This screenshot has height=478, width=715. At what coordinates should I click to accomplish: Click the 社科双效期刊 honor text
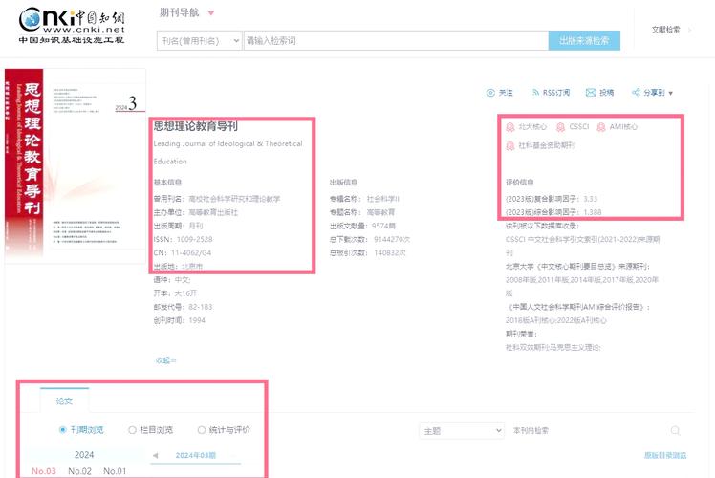(x=552, y=348)
